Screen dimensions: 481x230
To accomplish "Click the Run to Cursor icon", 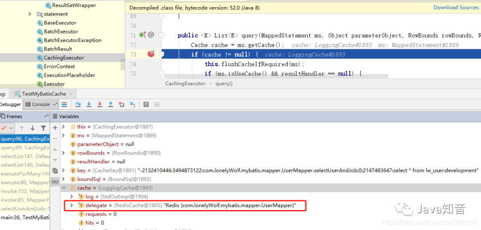I will click(x=132, y=104).
